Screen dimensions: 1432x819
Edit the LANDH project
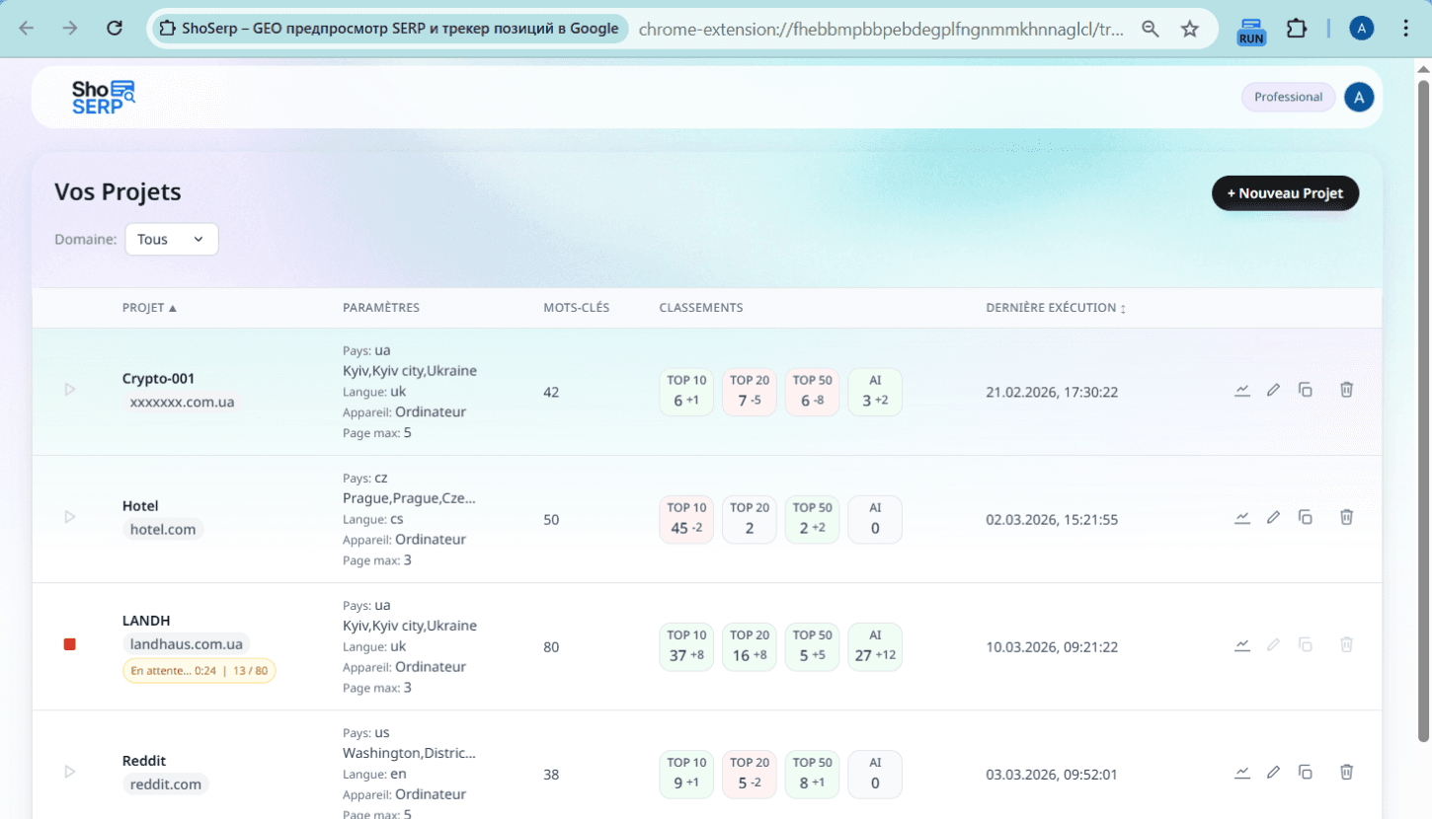tap(1274, 644)
